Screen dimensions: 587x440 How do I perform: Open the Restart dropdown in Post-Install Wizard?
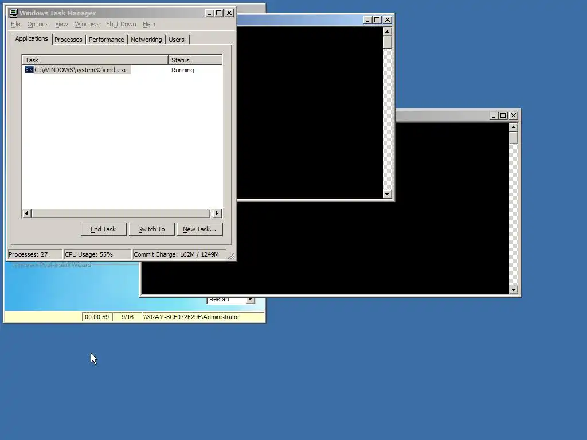coord(251,300)
